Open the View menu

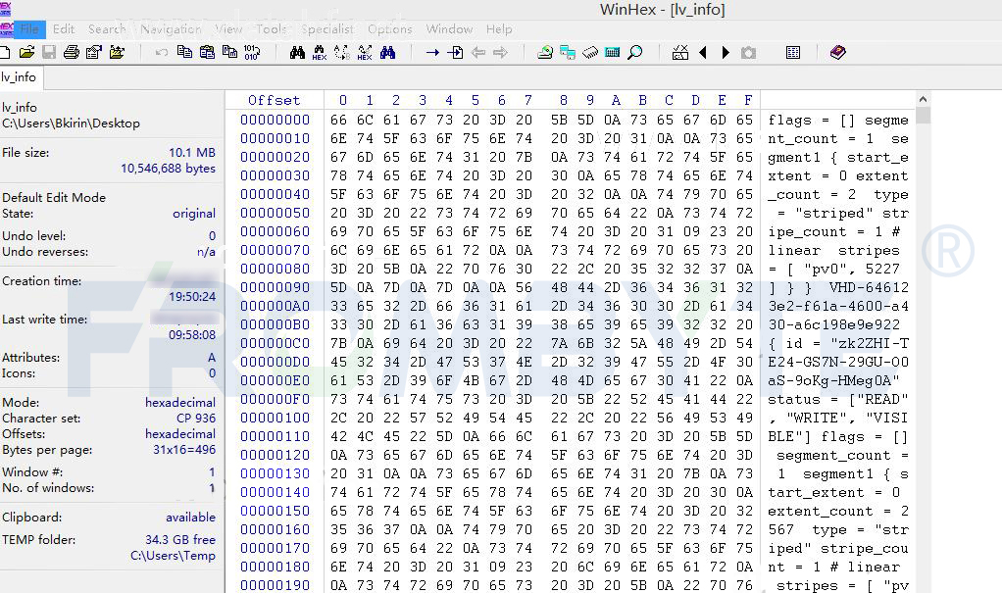[x=228, y=28]
